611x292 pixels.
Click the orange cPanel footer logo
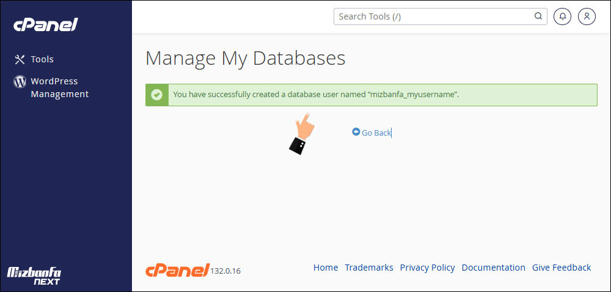pyautogui.click(x=177, y=269)
